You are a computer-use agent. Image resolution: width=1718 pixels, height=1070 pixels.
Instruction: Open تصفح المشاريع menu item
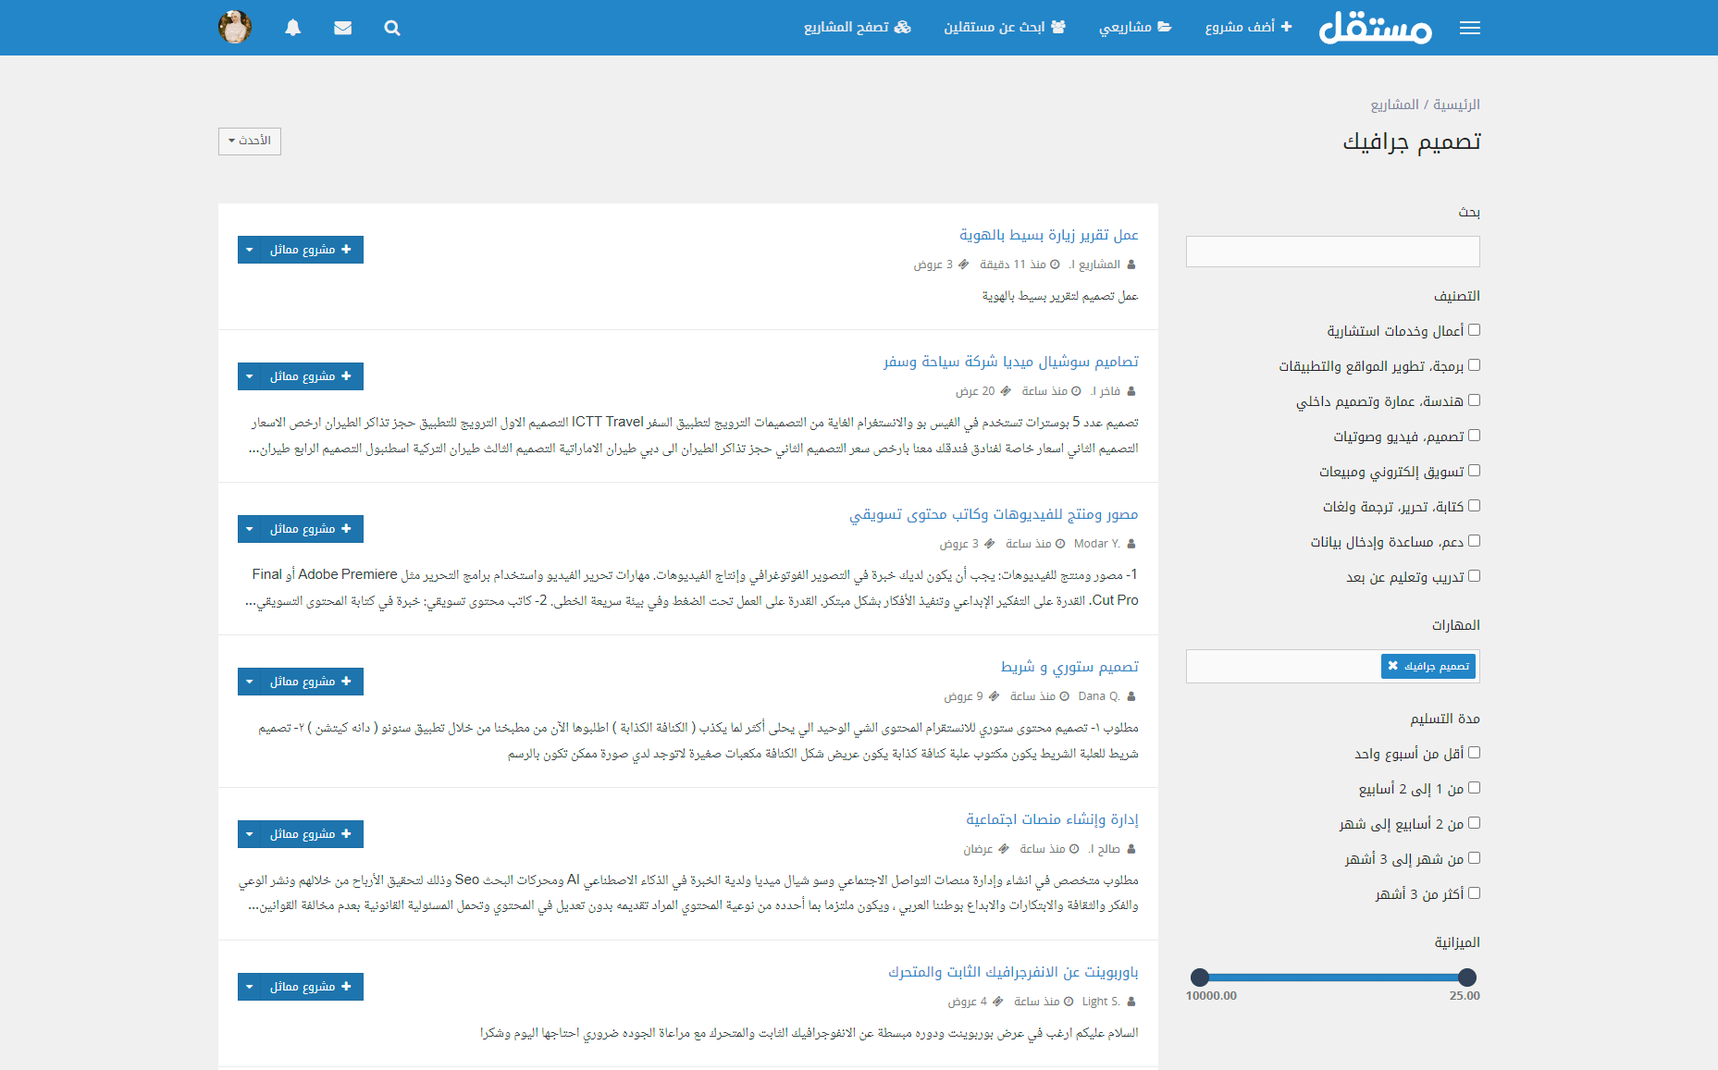pos(858,27)
